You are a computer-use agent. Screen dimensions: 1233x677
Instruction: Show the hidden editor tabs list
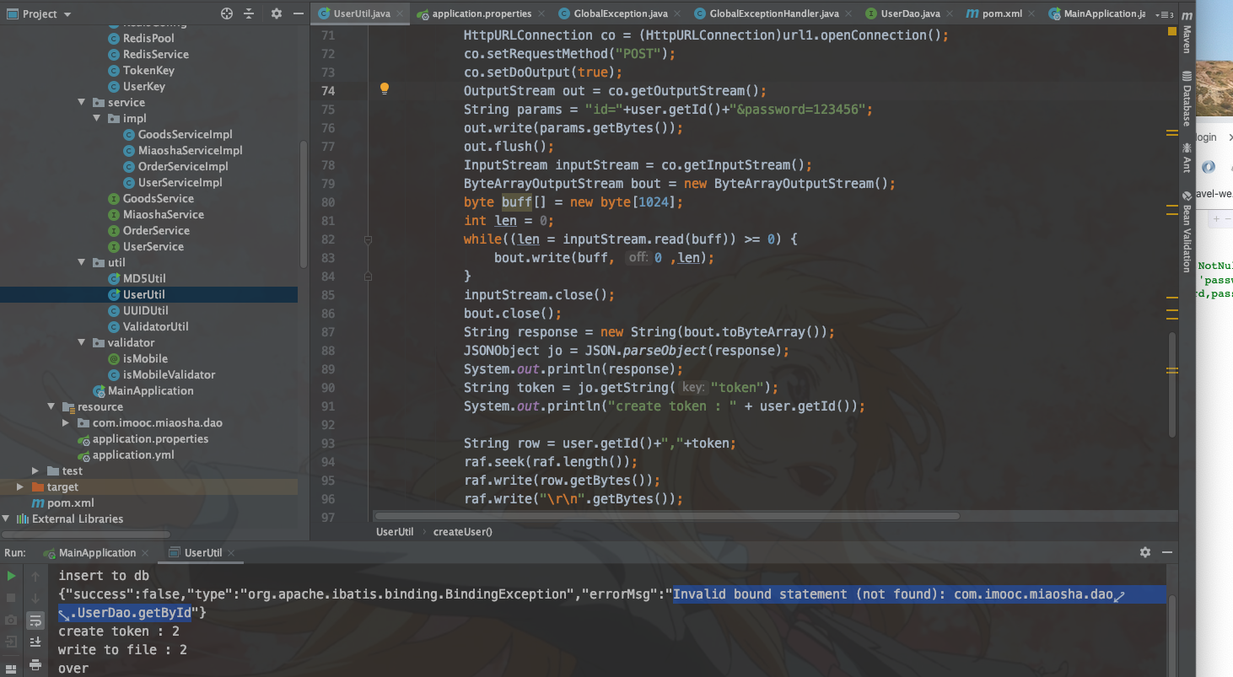pyautogui.click(x=1165, y=14)
